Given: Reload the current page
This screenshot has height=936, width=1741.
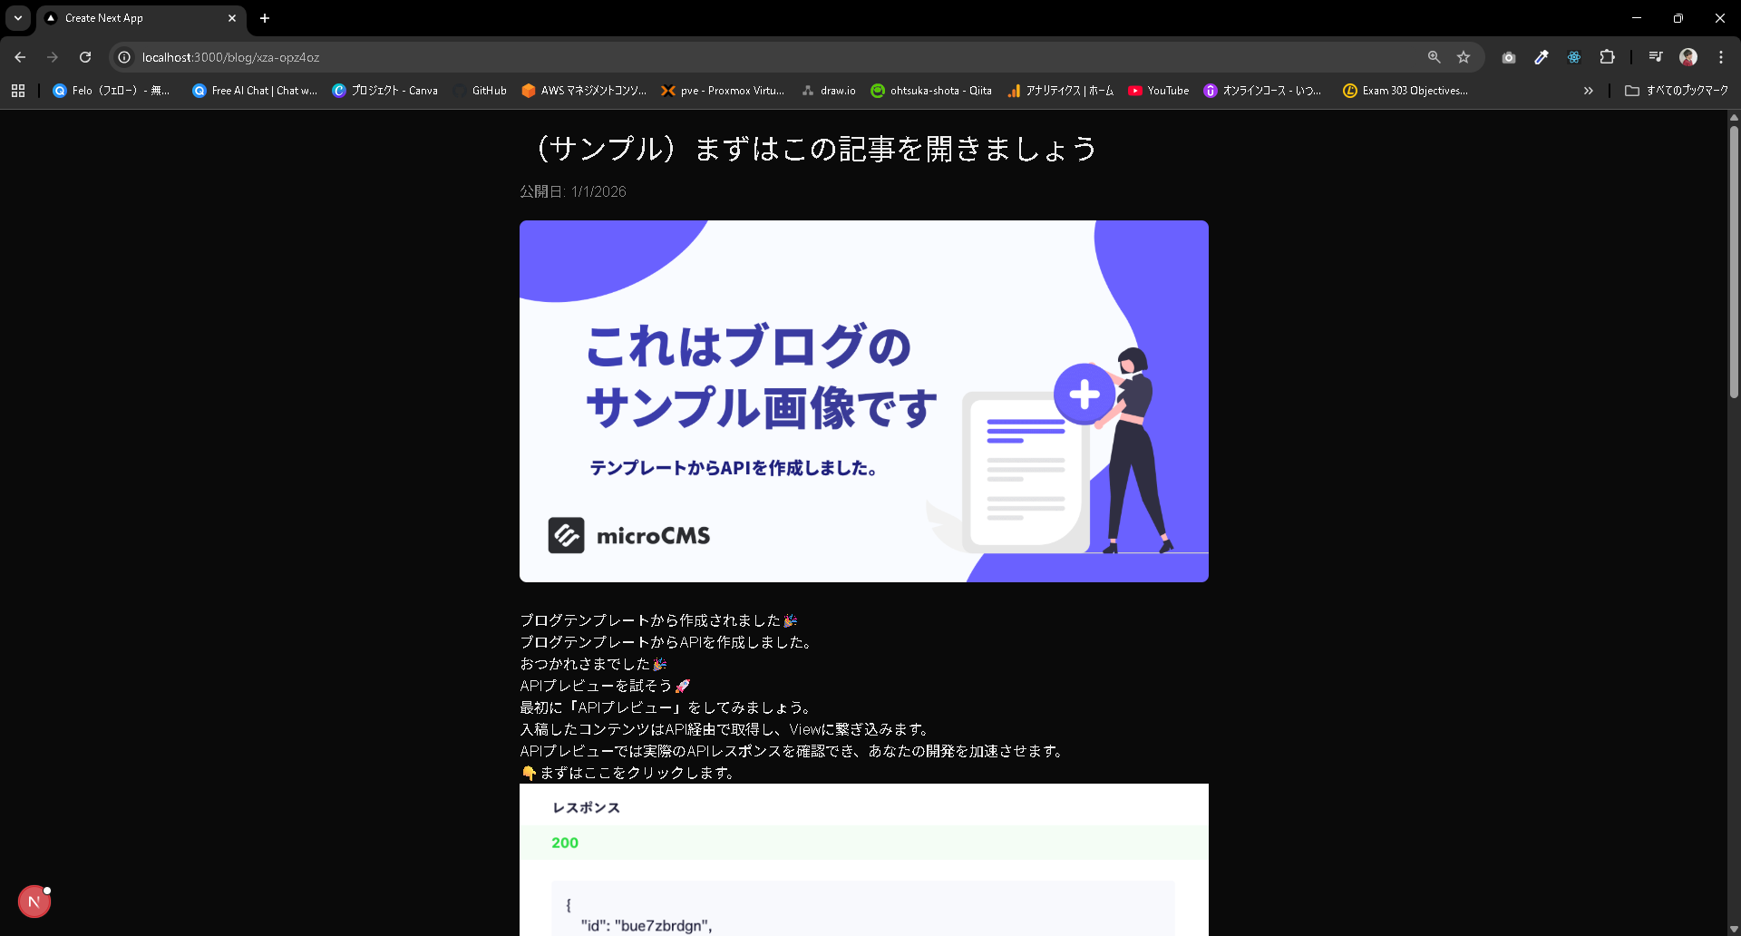Looking at the screenshot, I should click(85, 57).
